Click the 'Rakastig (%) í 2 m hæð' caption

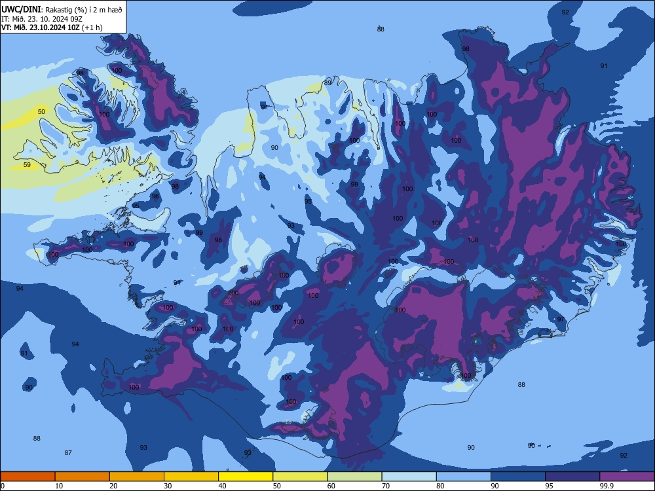84,10
